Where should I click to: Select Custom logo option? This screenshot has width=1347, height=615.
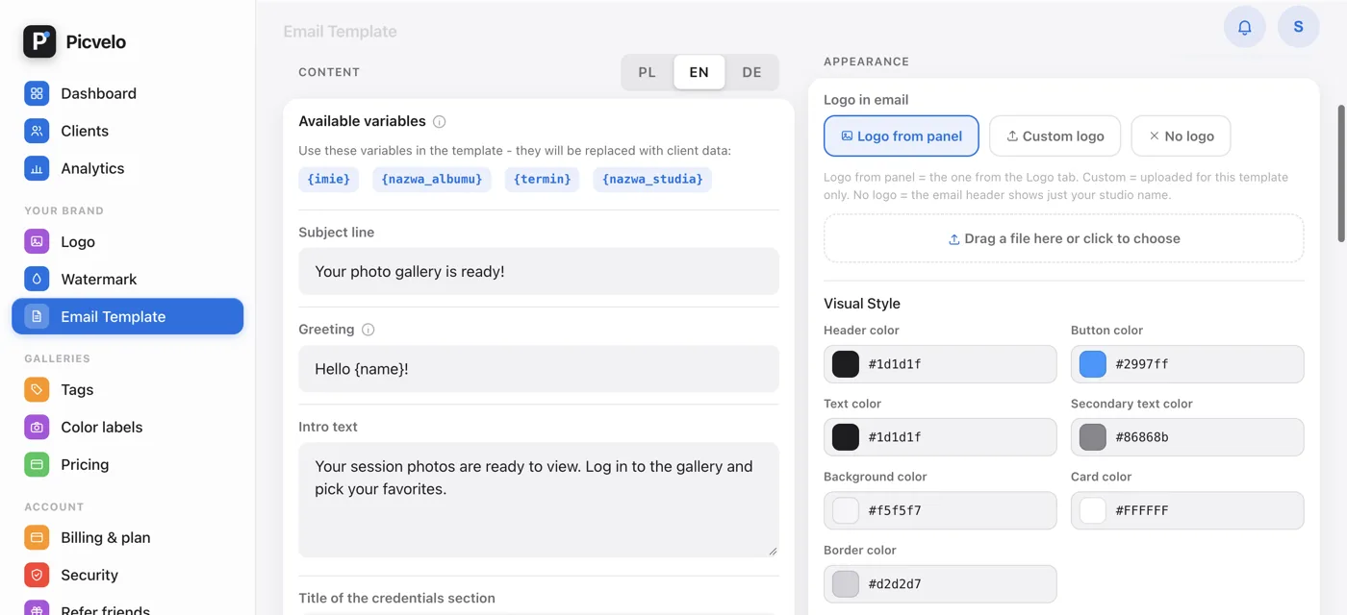coord(1055,136)
